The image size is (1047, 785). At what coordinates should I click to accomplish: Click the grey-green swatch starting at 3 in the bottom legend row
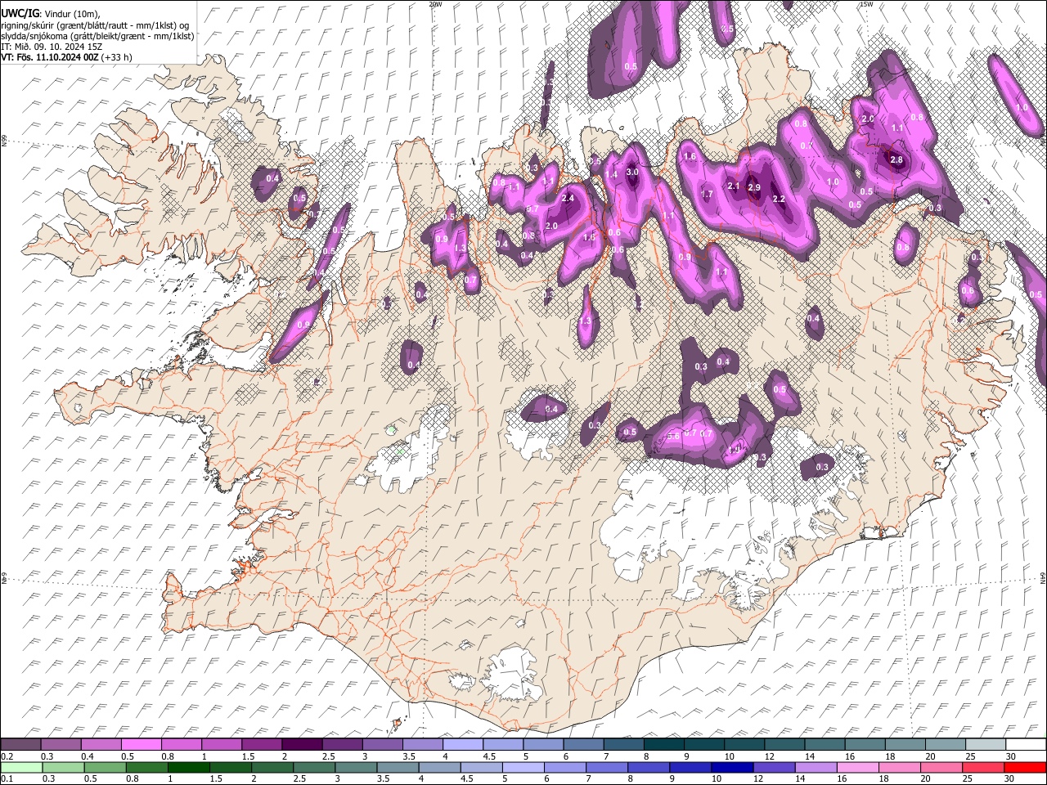(357, 767)
